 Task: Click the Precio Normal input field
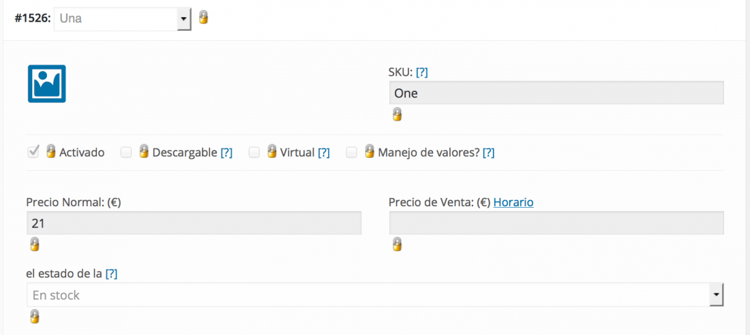(194, 223)
